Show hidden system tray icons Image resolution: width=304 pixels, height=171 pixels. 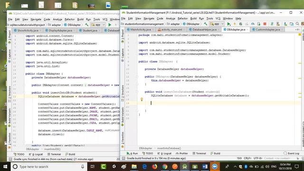(x=235, y=167)
